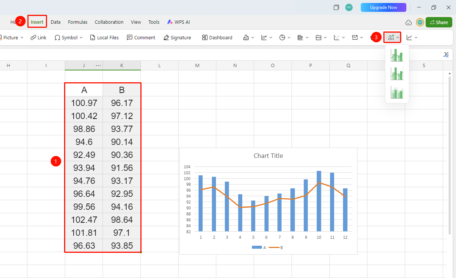Go to the Collaboration tab

pyautogui.click(x=109, y=22)
